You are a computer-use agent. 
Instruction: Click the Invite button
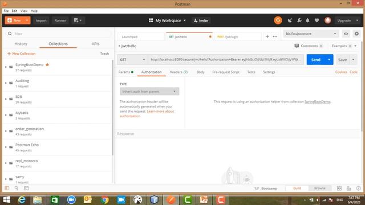(201, 20)
